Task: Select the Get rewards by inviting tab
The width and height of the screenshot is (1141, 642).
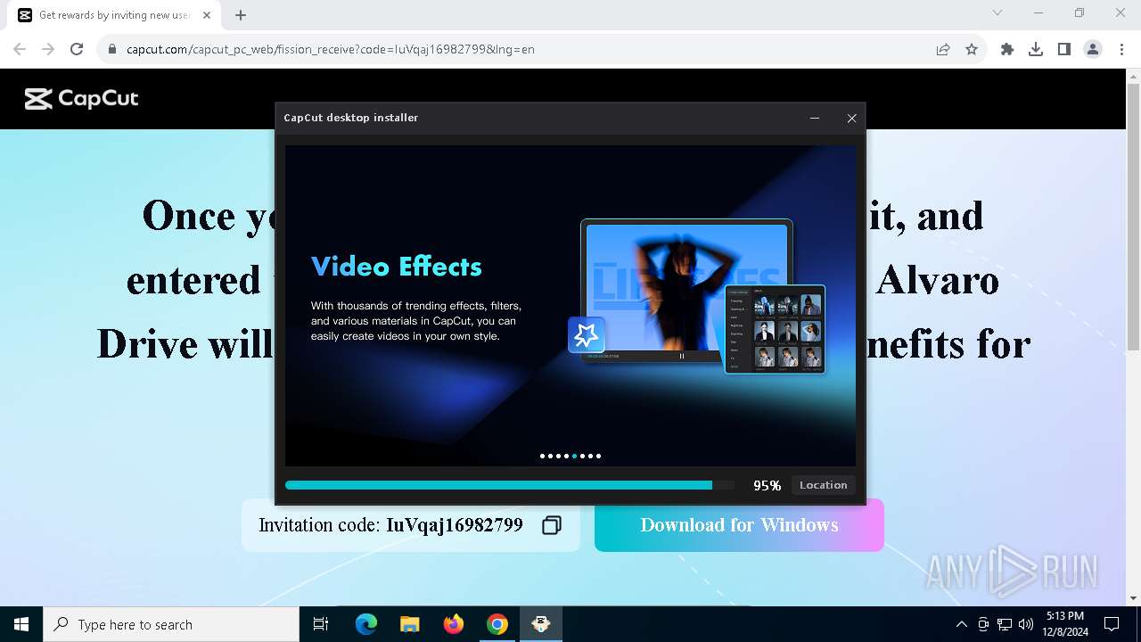Action: coord(114,15)
